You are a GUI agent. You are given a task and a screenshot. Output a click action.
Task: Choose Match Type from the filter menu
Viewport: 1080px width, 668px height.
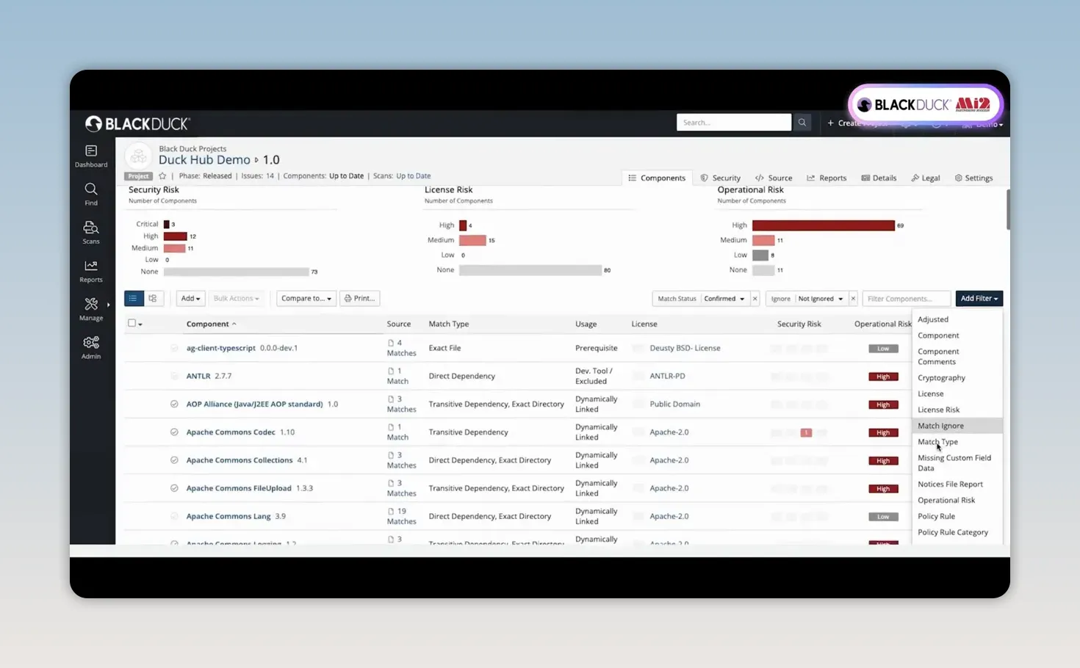[x=957, y=442]
